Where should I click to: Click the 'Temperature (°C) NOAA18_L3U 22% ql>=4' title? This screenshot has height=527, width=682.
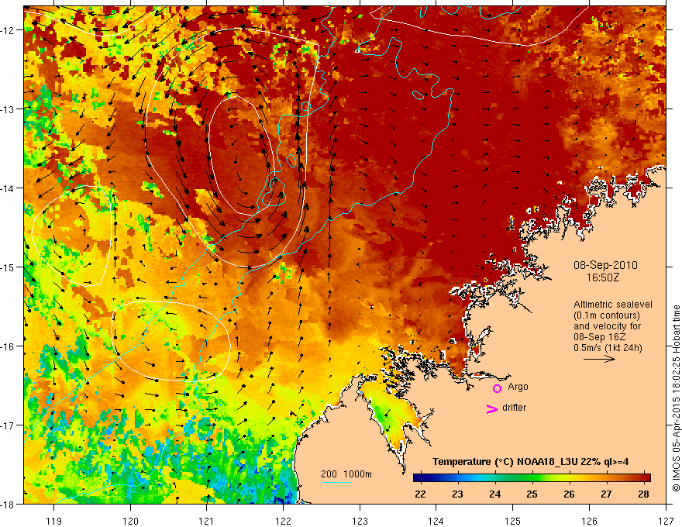pyautogui.click(x=530, y=462)
